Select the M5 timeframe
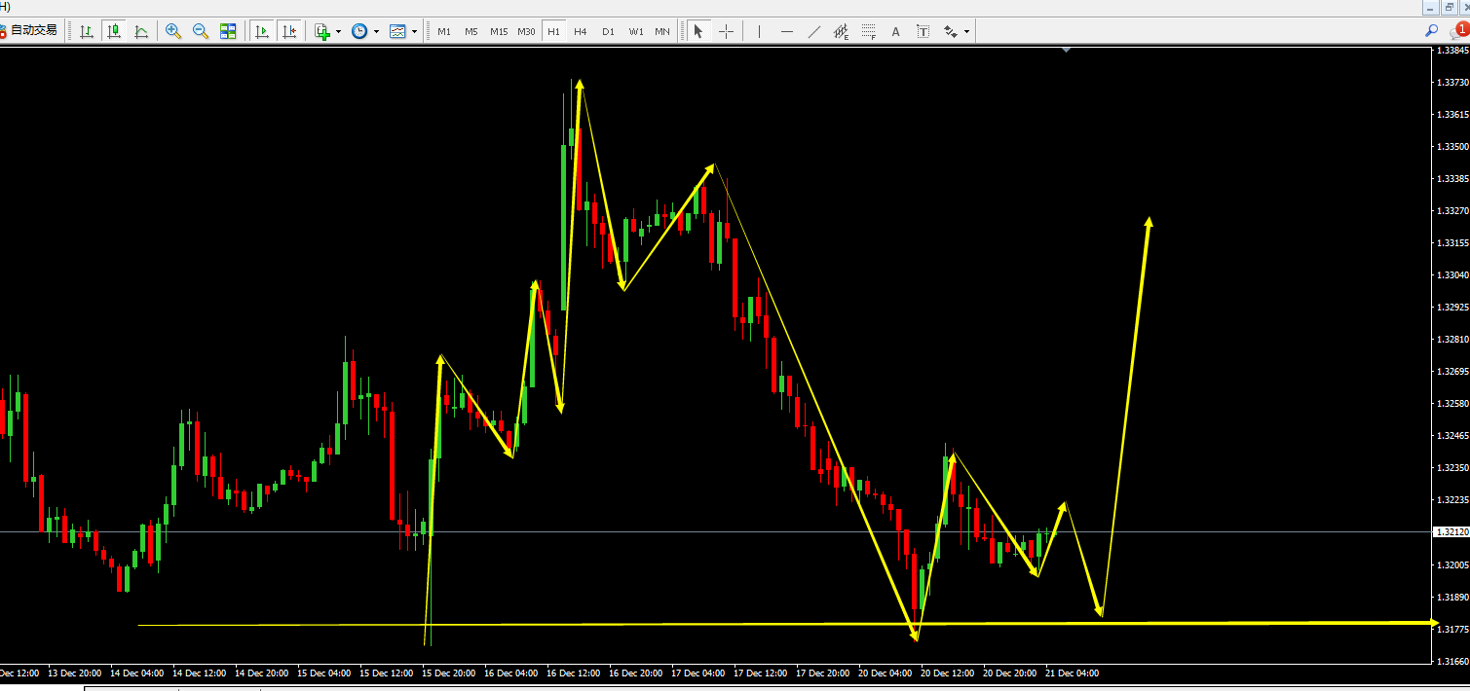The height and width of the screenshot is (691, 1470). 471,31
